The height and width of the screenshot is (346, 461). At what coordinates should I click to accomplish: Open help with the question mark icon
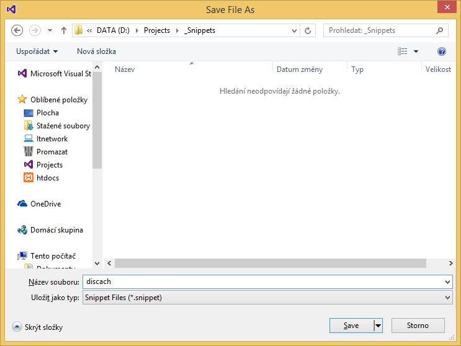coord(442,51)
